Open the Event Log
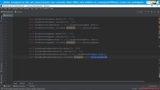This screenshot has width=160, height=90. tap(152, 86)
